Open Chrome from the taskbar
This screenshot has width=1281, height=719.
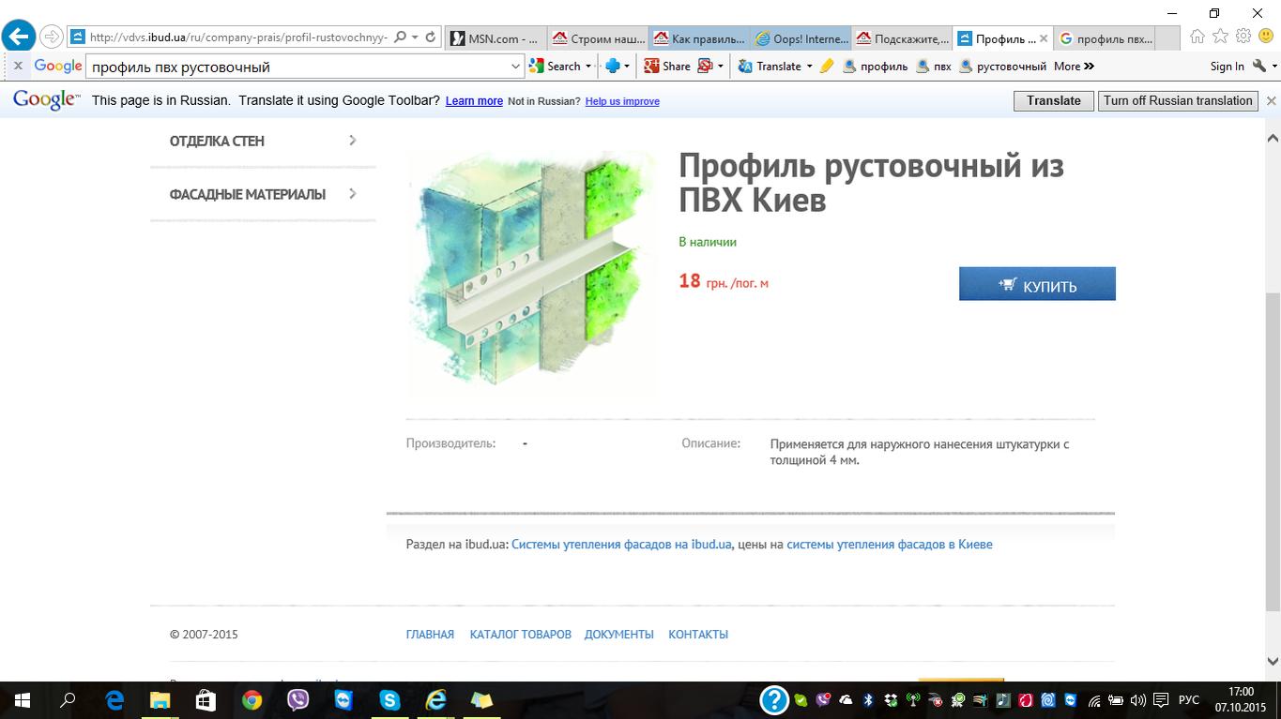[x=252, y=700]
